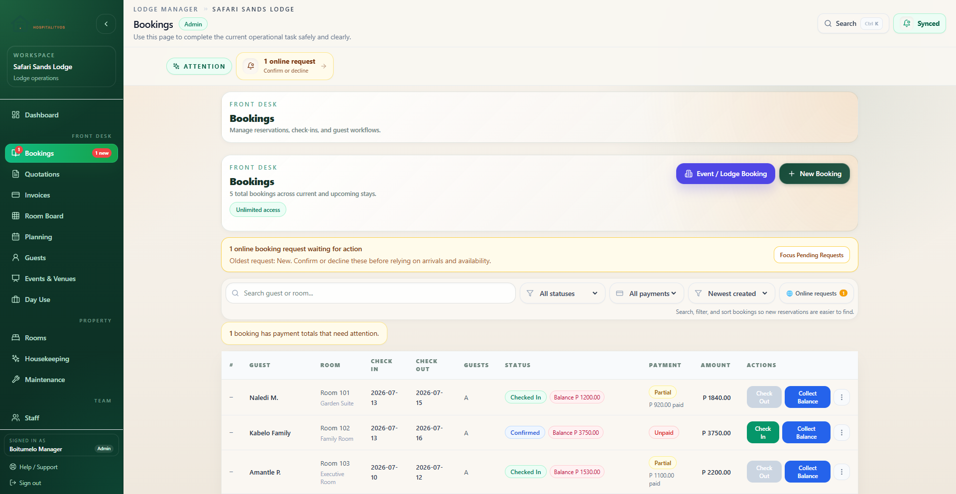Click the Day Use icon
The height and width of the screenshot is (494, 956).
click(15, 299)
